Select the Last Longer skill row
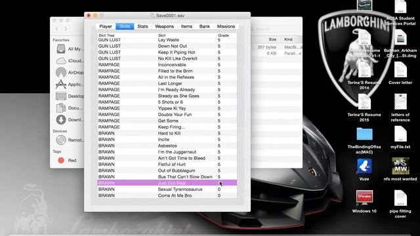 pos(167,83)
